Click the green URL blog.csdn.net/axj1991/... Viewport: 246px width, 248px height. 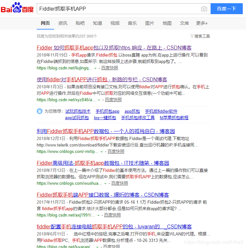tap(66, 215)
